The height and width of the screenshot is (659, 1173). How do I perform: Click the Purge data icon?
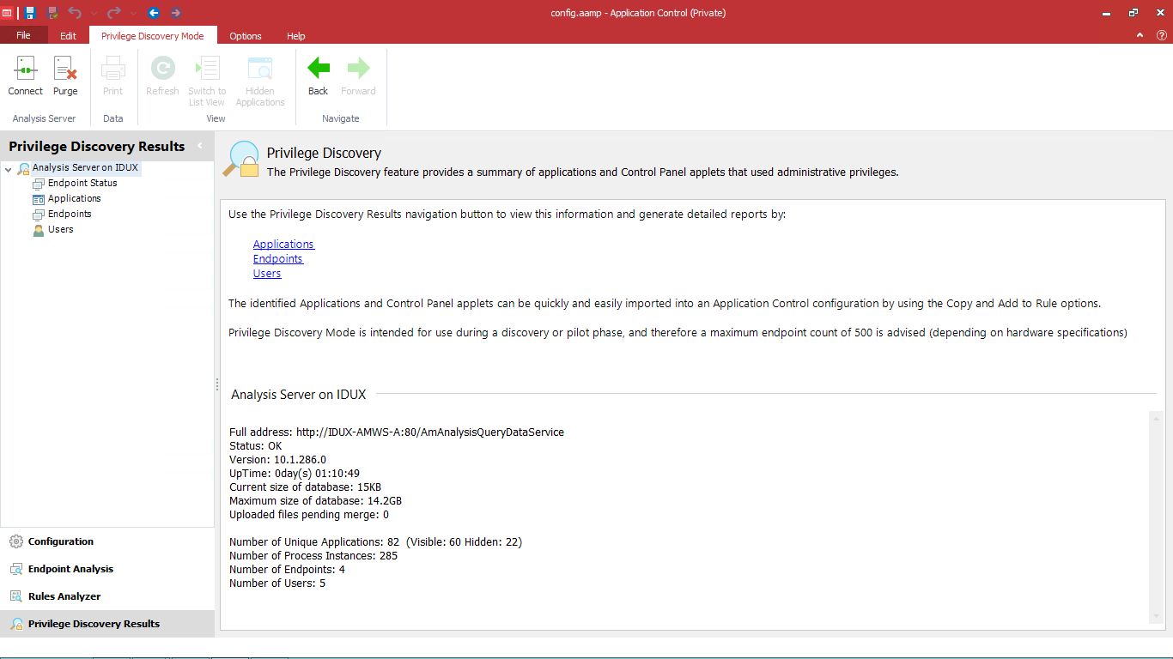click(65, 69)
